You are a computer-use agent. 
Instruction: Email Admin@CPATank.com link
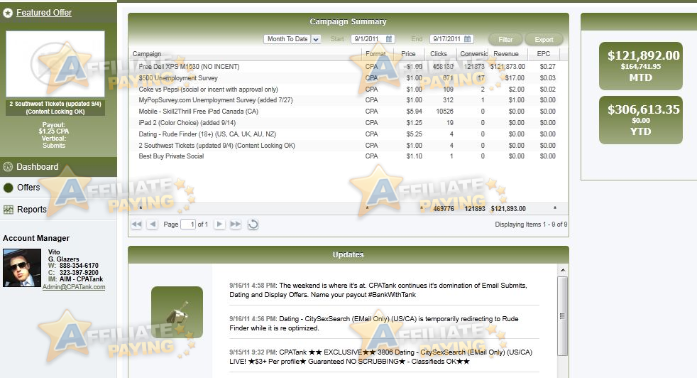[74, 287]
